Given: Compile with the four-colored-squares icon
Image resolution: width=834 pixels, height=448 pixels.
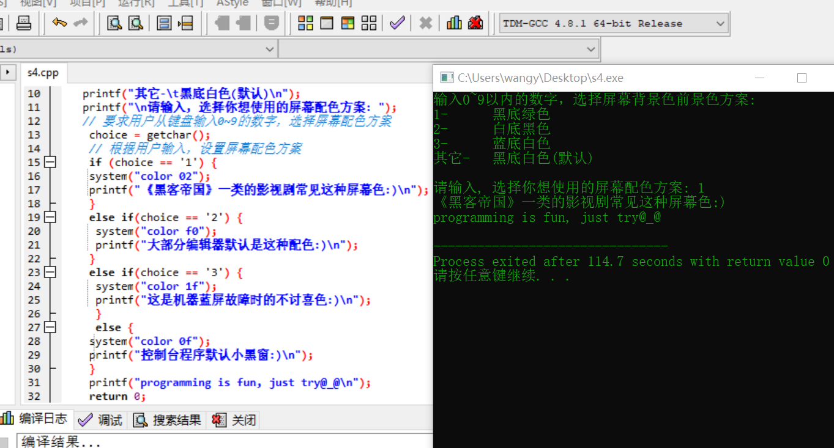Looking at the screenshot, I should (305, 23).
